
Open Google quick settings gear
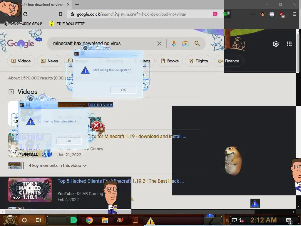pyautogui.click(x=276, y=44)
